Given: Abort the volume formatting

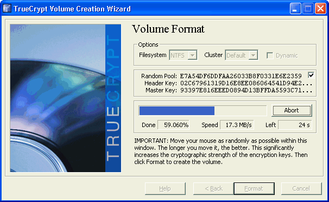Looking at the screenshot, I should (292, 110).
